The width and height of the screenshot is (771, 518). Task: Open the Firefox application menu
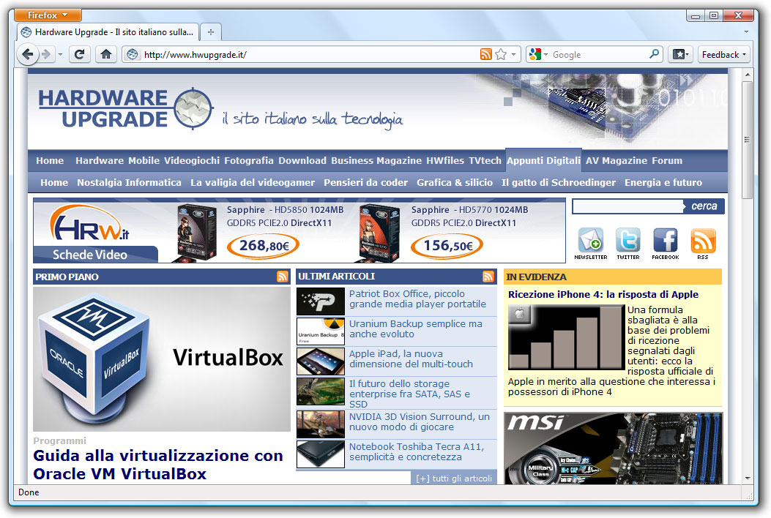(x=48, y=15)
